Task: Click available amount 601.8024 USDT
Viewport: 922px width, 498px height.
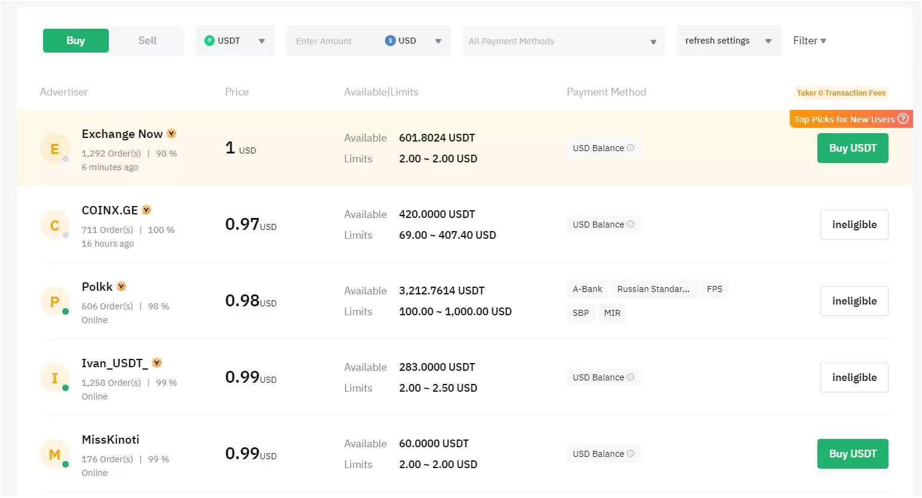Action: click(x=437, y=138)
